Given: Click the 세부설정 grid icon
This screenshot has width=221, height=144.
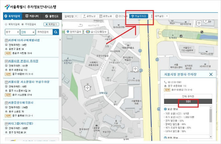Looking at the screenshot, I should click(x=152, y=16).
